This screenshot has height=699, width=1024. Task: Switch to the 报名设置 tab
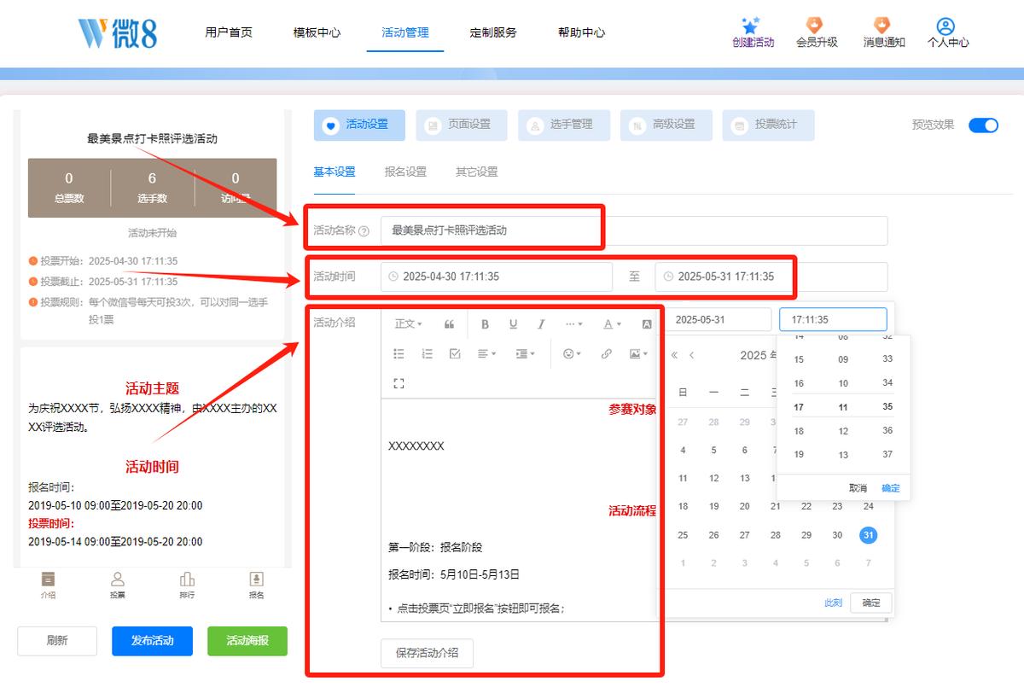tap(405, 172)
